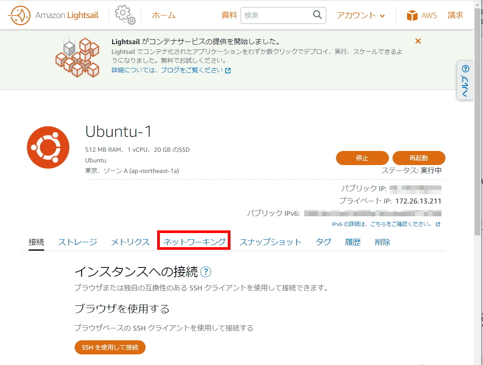Viewport: 483px width, 365px height.
Task: Click the 停止 stop button
Action: [x=362, y=158]
